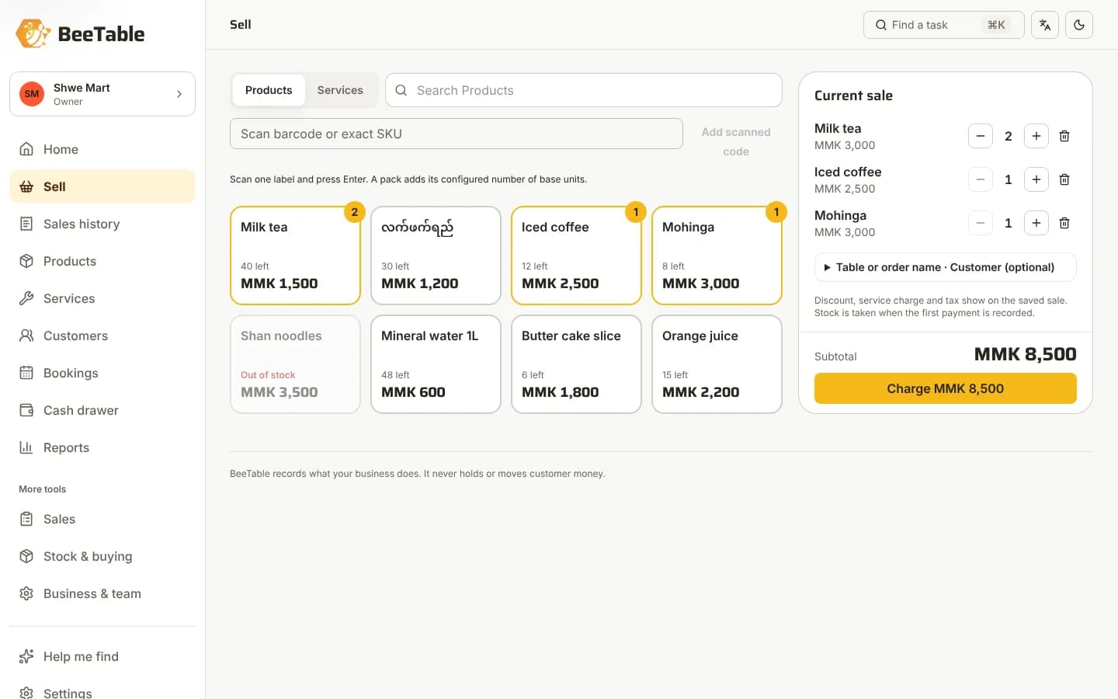Focus the Search Products field
Viewport: 1118px width, 699px height.
584,90
